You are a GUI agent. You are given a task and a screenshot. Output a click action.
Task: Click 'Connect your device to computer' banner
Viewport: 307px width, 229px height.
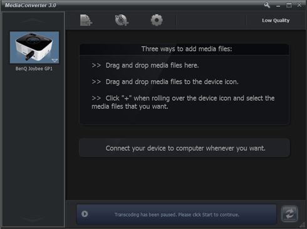(x=185, y=148)
